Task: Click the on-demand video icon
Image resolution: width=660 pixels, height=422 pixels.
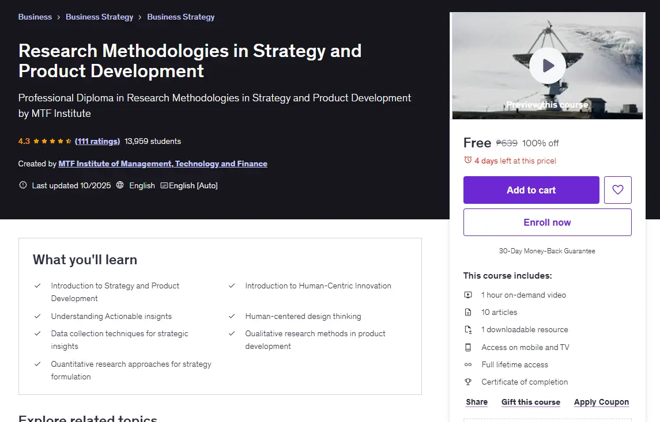Action: coord(468,295)
